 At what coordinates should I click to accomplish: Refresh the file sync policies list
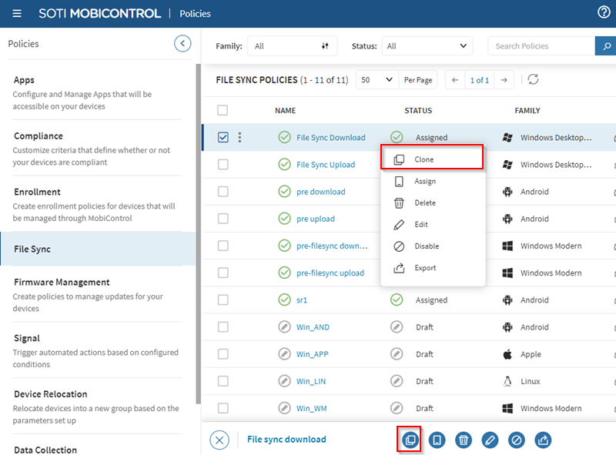533,80
